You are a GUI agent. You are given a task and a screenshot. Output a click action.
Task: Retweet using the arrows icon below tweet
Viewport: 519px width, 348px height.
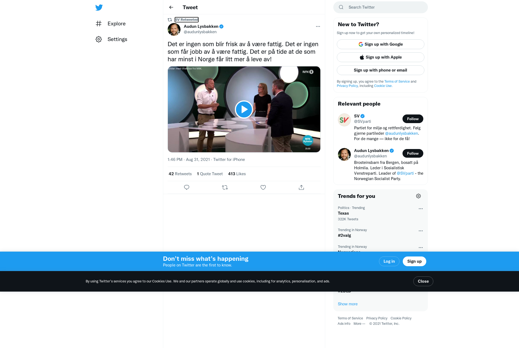[x=225, y=187]
